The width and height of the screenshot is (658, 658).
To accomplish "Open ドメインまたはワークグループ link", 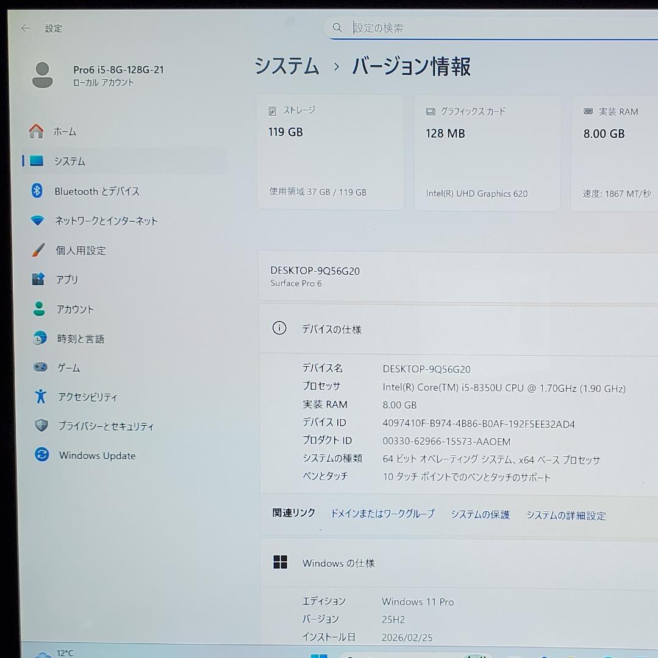I will [x=382, y=514].
